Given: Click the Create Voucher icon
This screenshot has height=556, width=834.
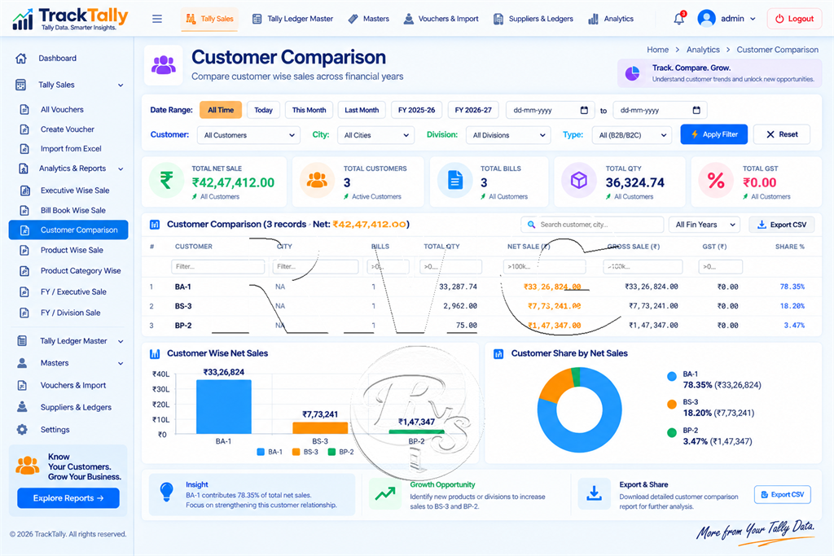Looking at the screenshot, I should click(24, 129).
